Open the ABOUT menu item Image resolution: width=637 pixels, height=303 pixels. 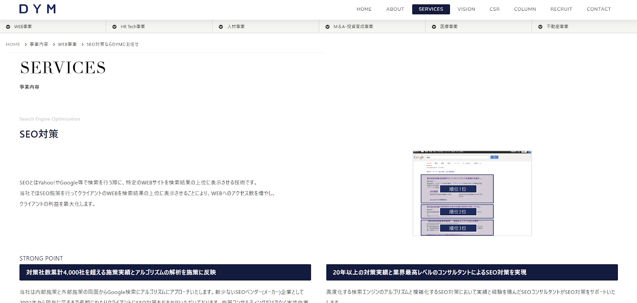click(395, 9)
